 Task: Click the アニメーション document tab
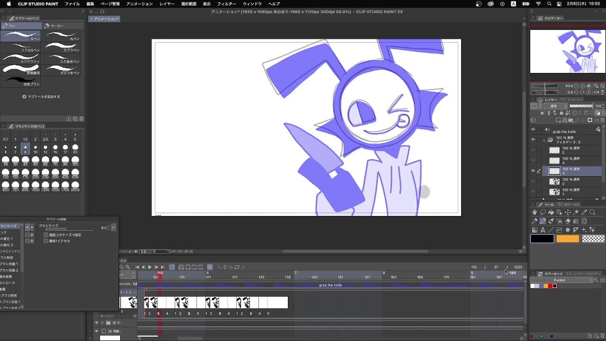(104, 19)
